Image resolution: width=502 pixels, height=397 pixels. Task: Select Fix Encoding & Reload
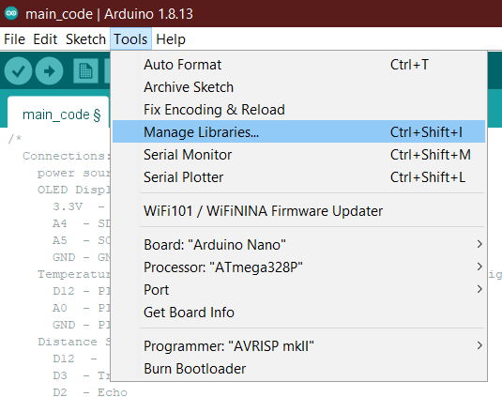point(298,110)
